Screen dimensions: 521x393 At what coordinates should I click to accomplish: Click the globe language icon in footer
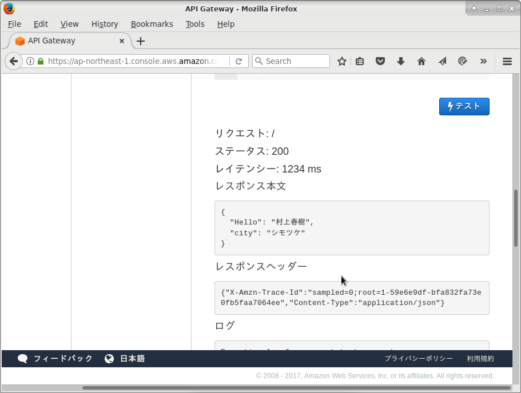[109, 359]
